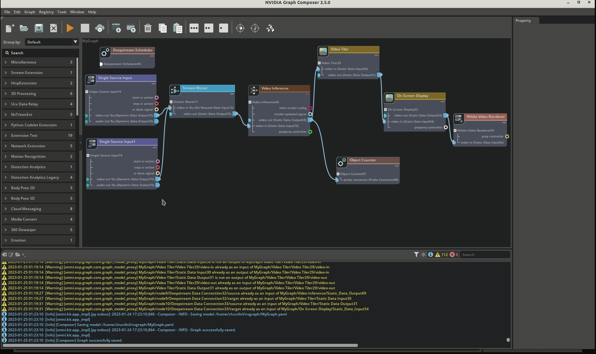Collapse Video Inference68 component
This screenshot has width=596, height=354.
(250, 102)
